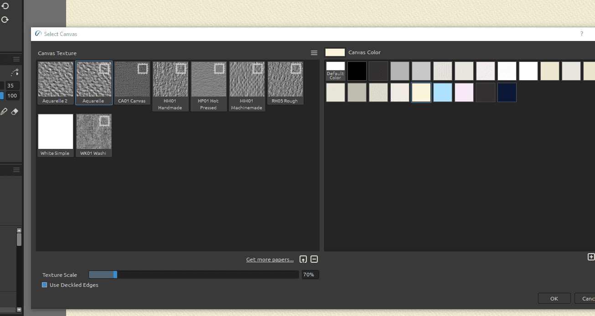The height and width of the screenshot is (316, 595).
Task: Click the Texture Scale slider
Action: (x=193, y=275)
